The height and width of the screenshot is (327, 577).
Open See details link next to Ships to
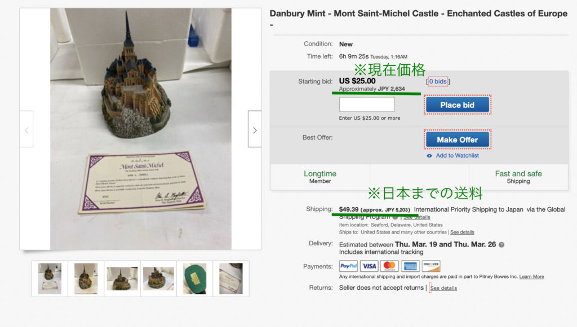pyautogui.click(x=462, y=232)
